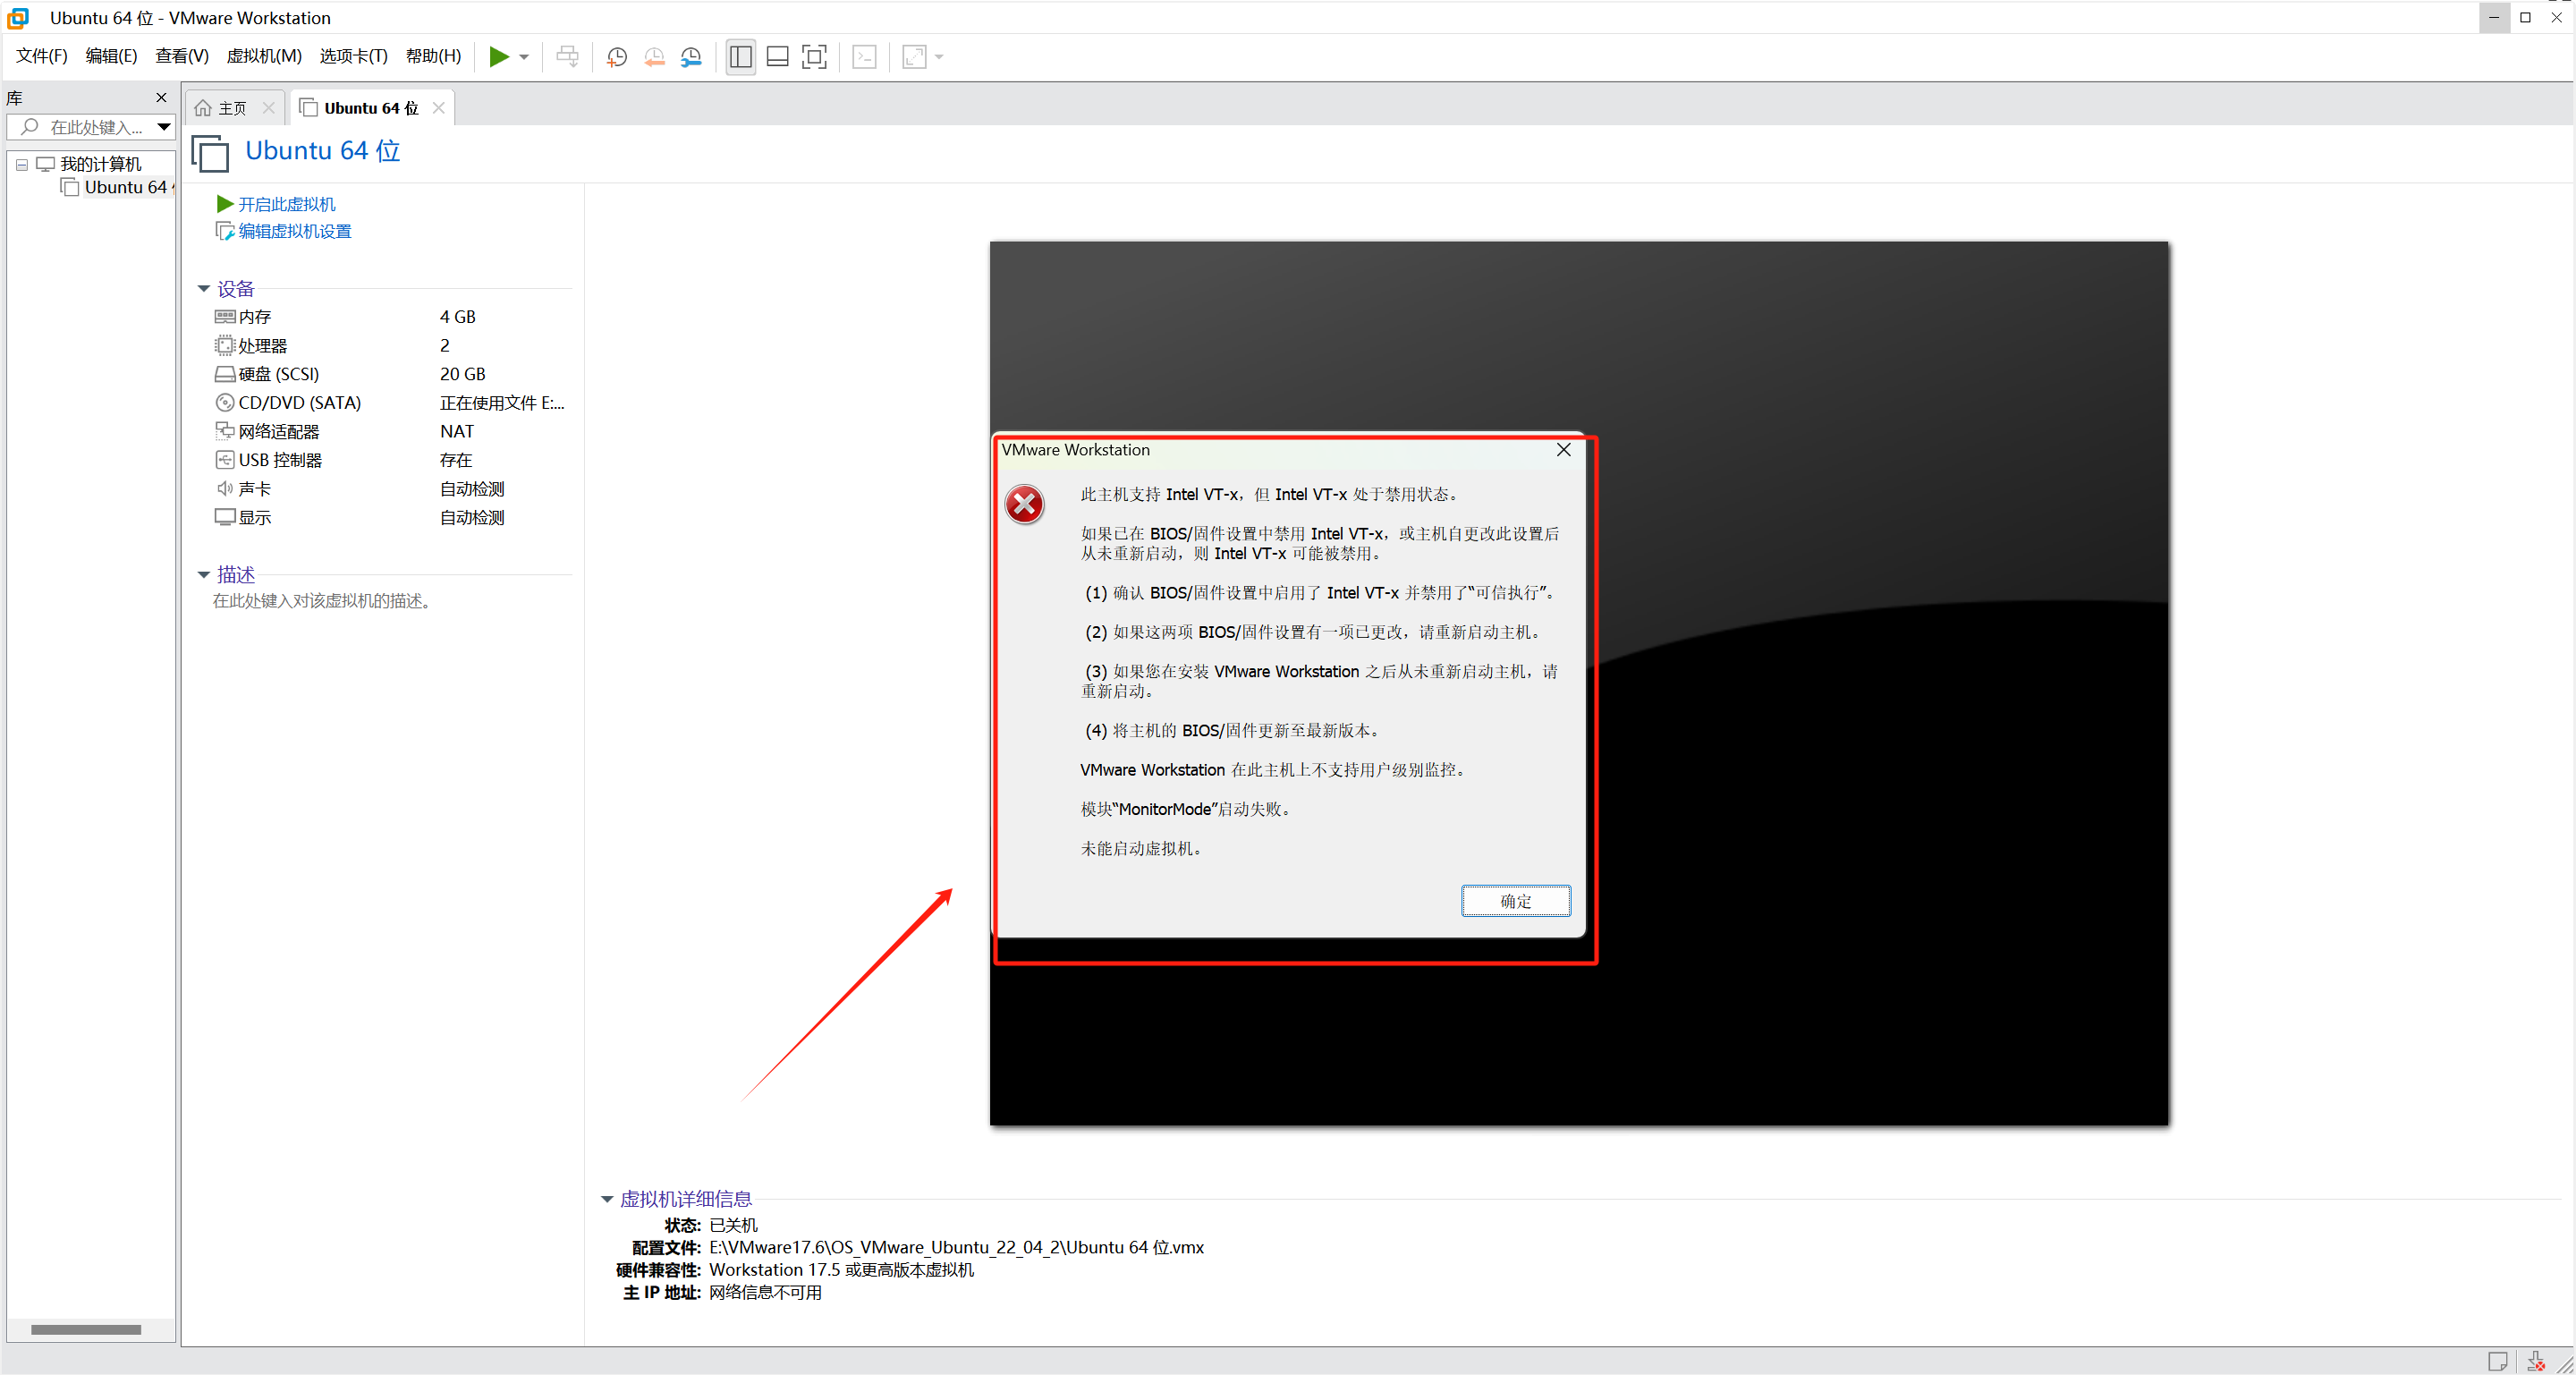Click the config file path text
Screen dimensions: 2576x1375
(x=956, y=1248)
